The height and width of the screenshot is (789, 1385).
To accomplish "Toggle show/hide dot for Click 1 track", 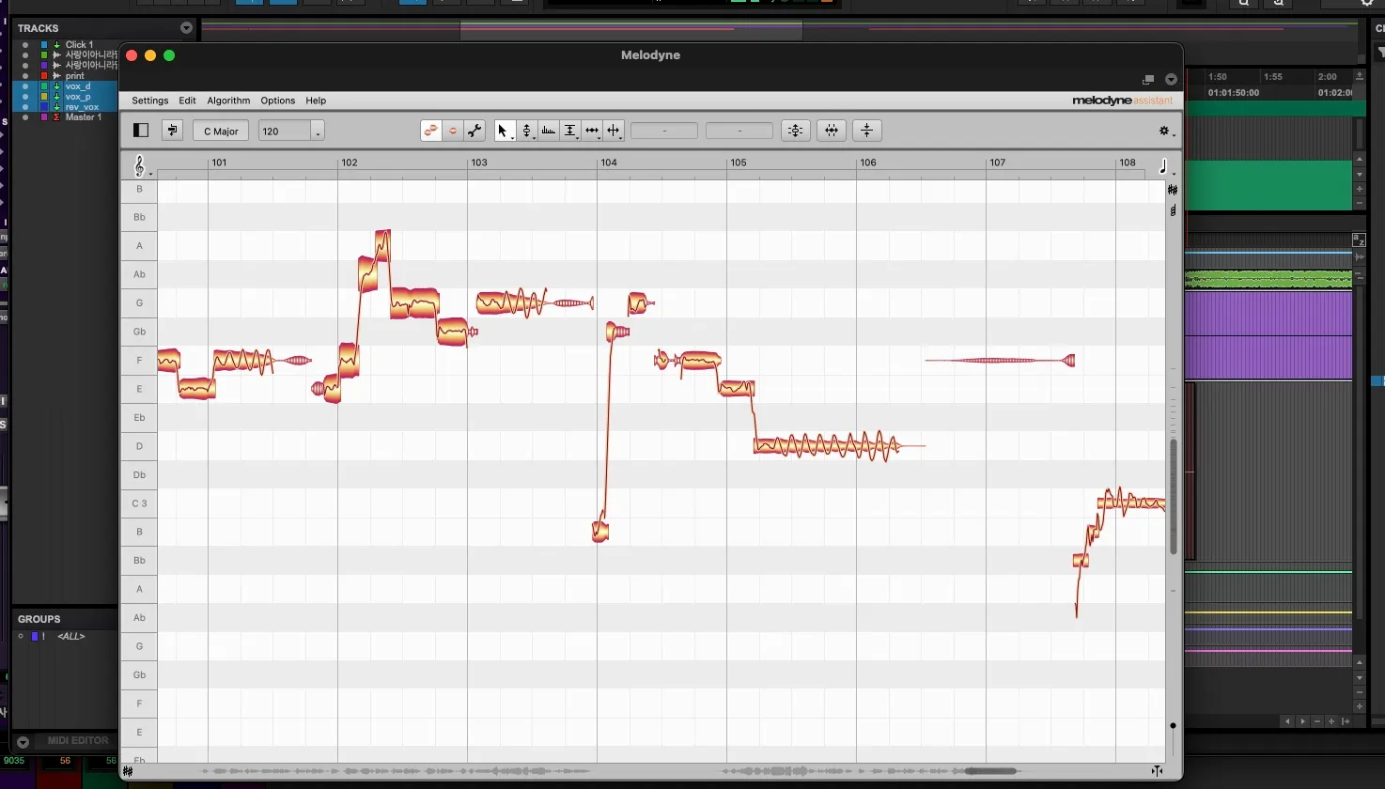I will coord(25,45).
